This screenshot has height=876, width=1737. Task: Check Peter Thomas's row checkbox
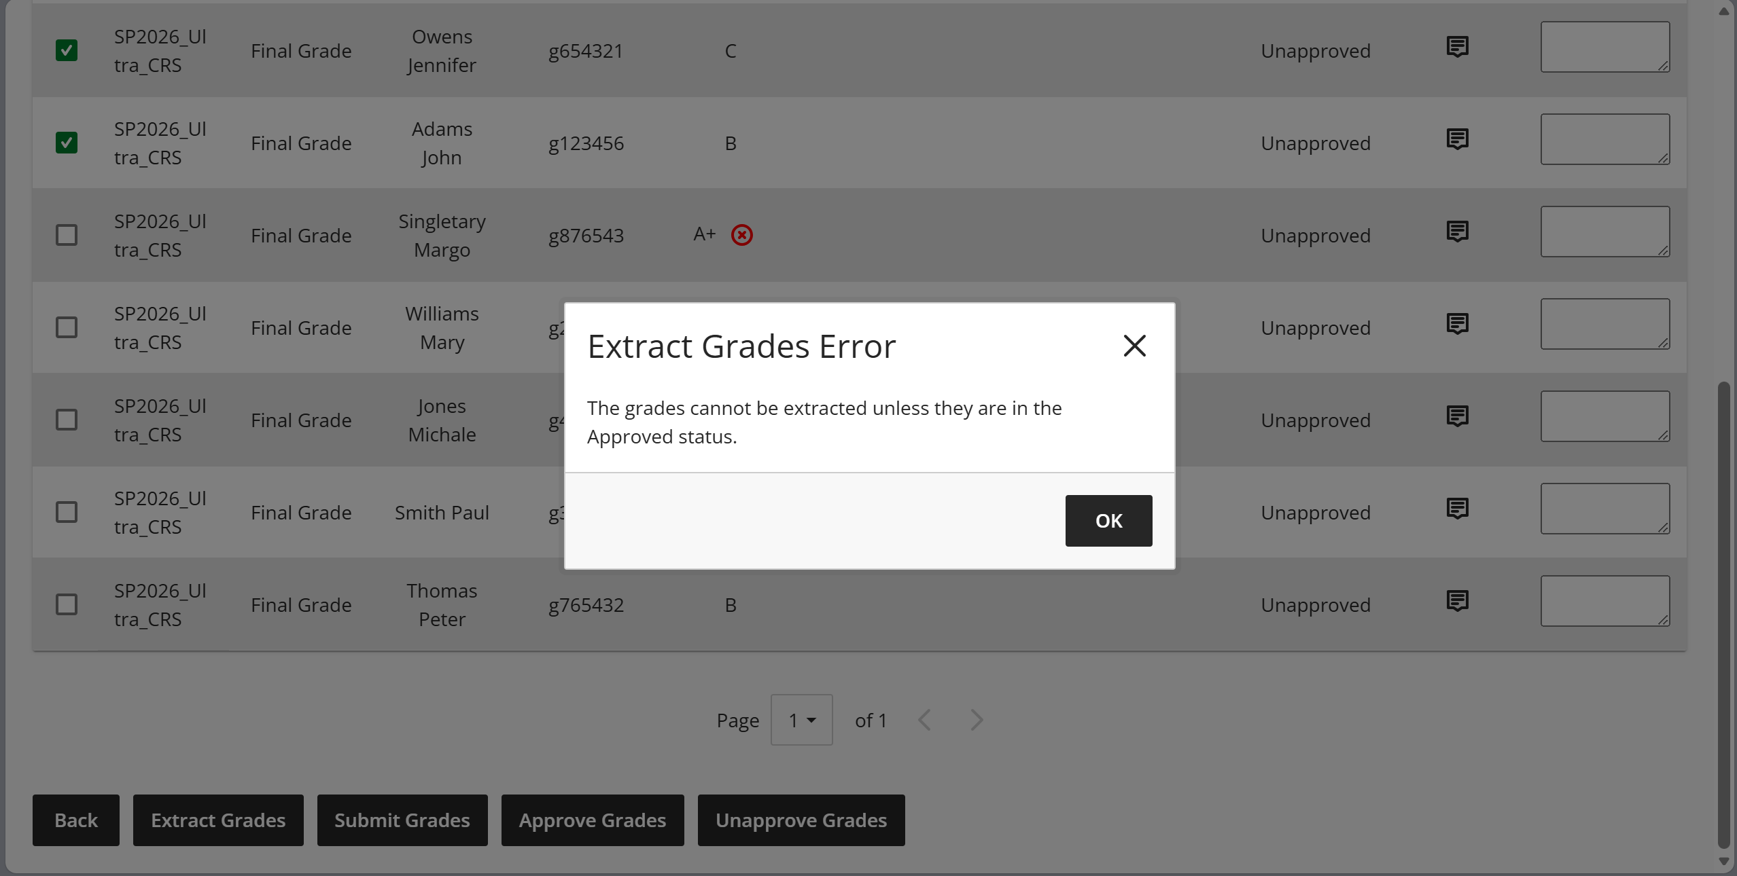pos(66,604)
